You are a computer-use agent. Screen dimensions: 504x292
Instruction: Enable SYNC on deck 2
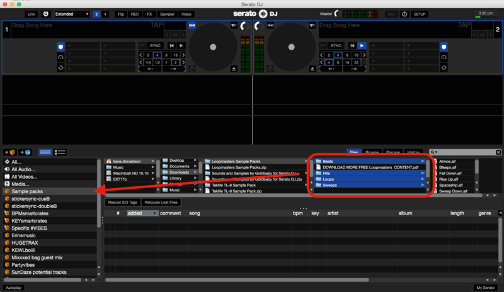336,45
